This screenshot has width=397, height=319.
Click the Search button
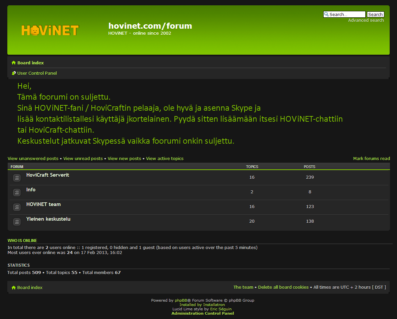coord(375,14)
